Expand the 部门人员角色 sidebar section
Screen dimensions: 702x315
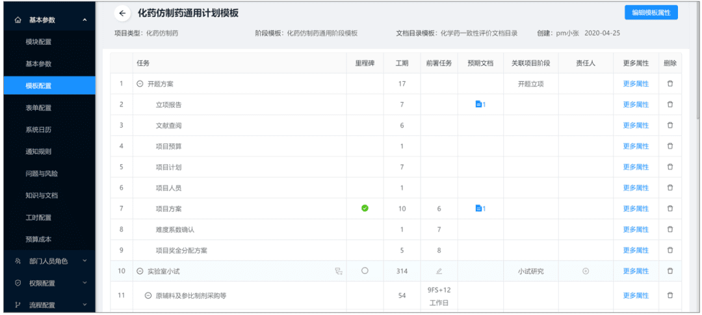pos(85,261)
